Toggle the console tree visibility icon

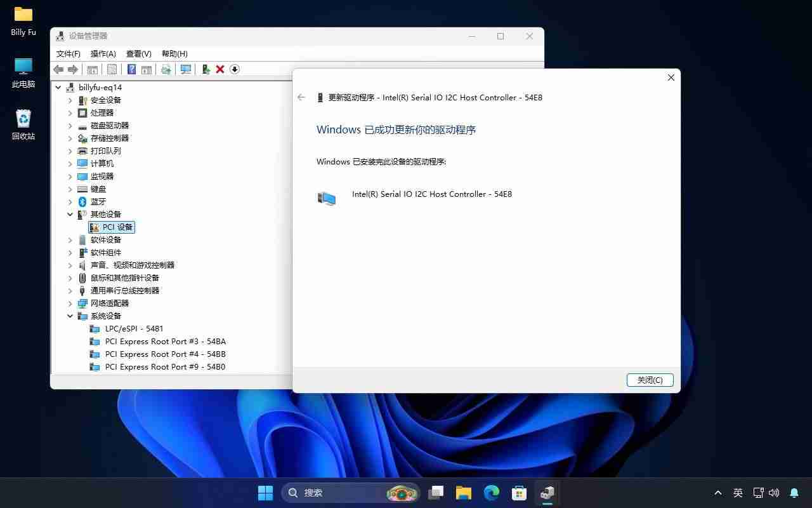pos(93,69)
